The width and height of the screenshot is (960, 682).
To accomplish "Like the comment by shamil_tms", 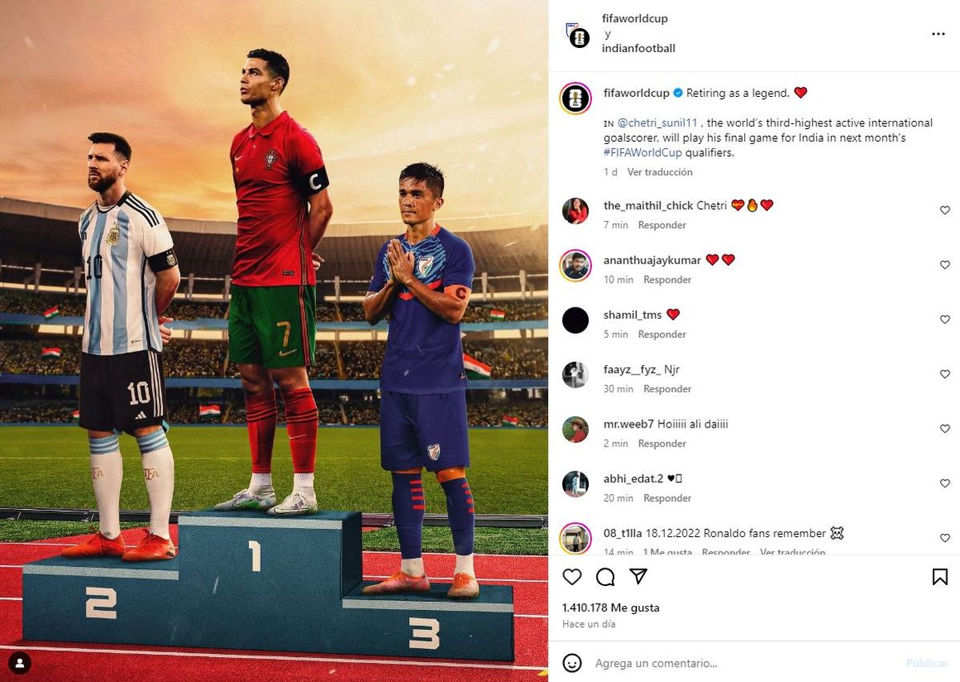I will click(x=945, y=319).
